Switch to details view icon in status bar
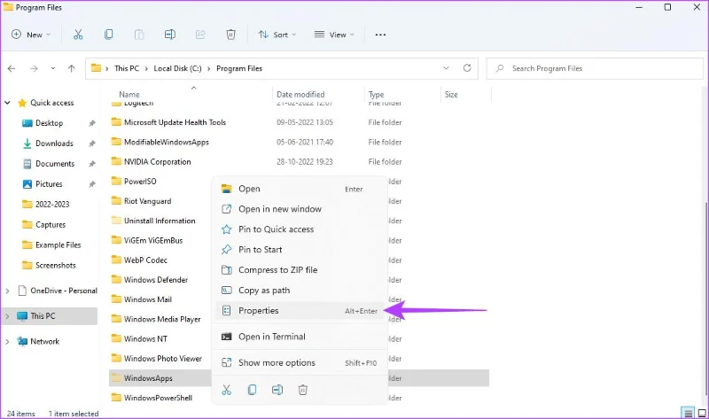The image size is (709, 419). [x=689, y=413]
